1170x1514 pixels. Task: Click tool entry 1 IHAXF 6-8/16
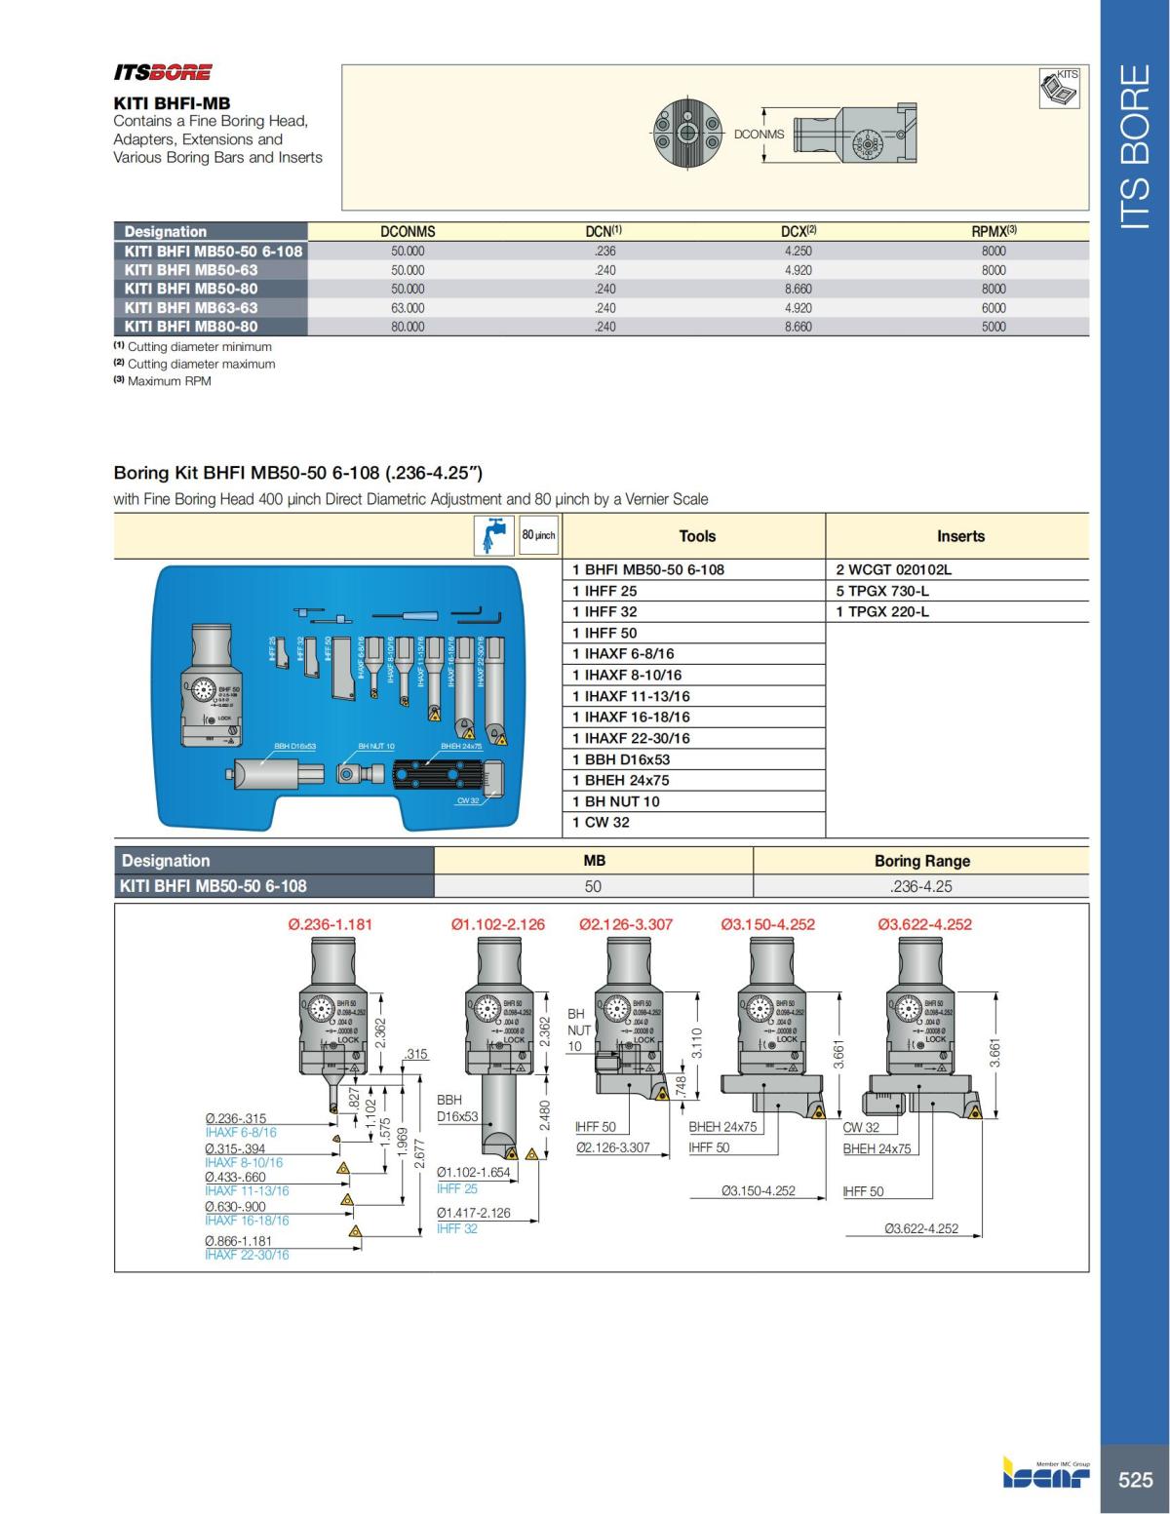[623, 653]
